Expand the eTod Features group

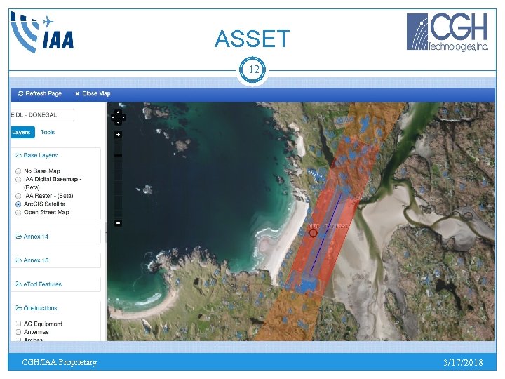click(x=39, y=284)
